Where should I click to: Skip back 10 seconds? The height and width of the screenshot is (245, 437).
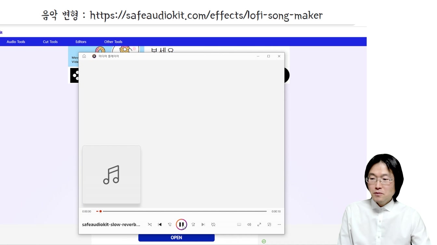(x=170, y=224)
